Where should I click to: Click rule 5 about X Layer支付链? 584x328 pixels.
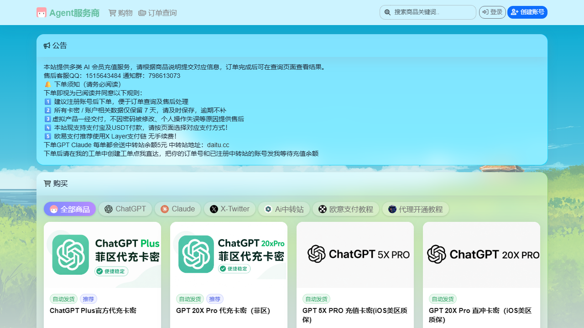point(110,136)
